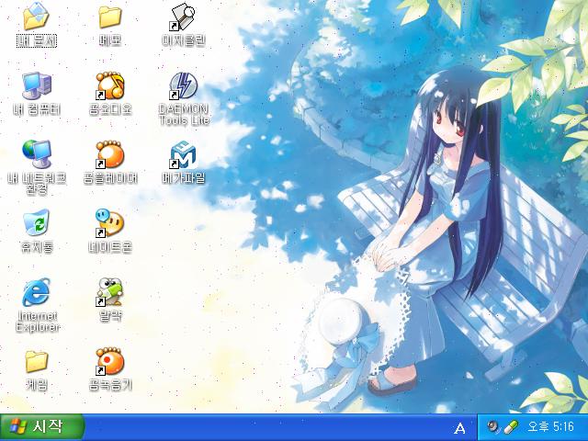Select the DAEMON Tools Lite shortcut
The width and height of the screenshot is (588, 441).
tap(184, 87)
